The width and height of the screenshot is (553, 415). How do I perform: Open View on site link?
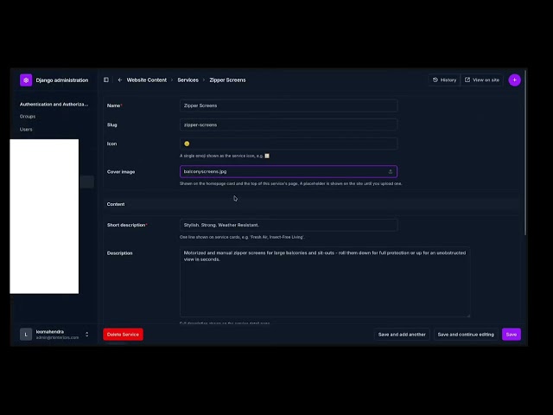point(482,80)
